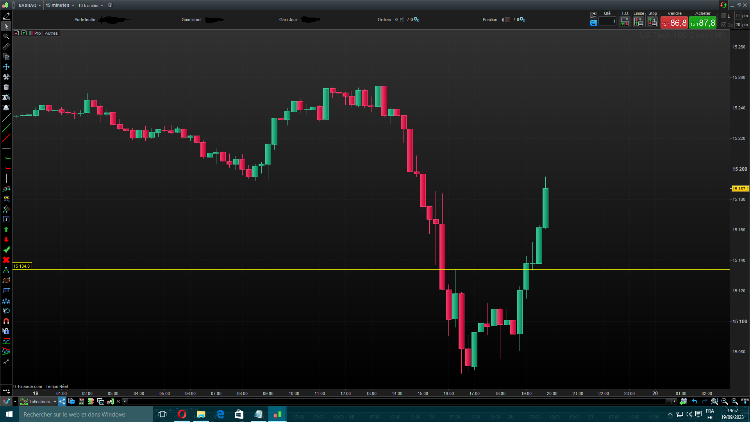This screenshot has width=750, height=422.
Task: Toggle the Sg checkbox
Action: tap(724, 25)
